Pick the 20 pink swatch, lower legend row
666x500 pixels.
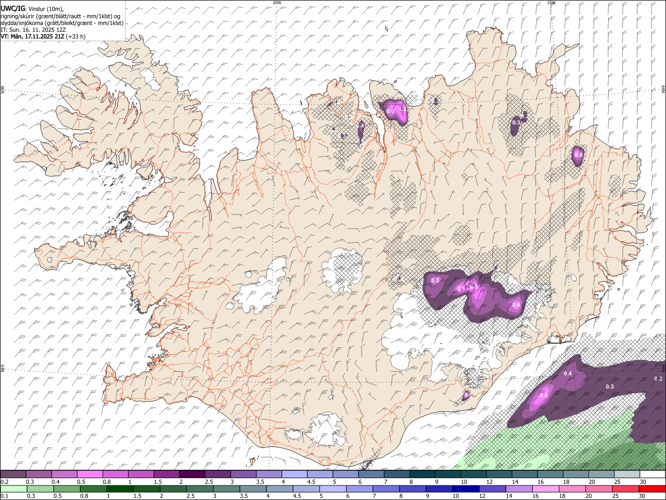point(598,489)
